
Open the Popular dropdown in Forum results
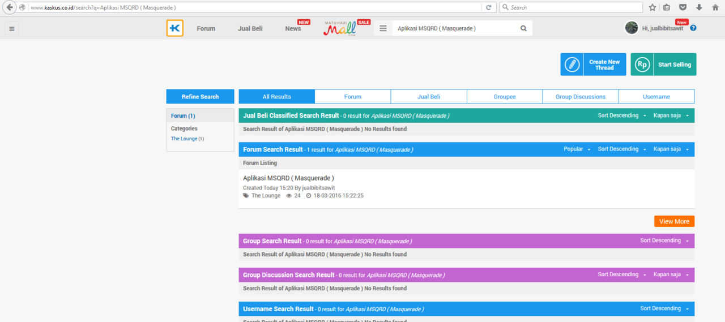(x=577, y=149)
